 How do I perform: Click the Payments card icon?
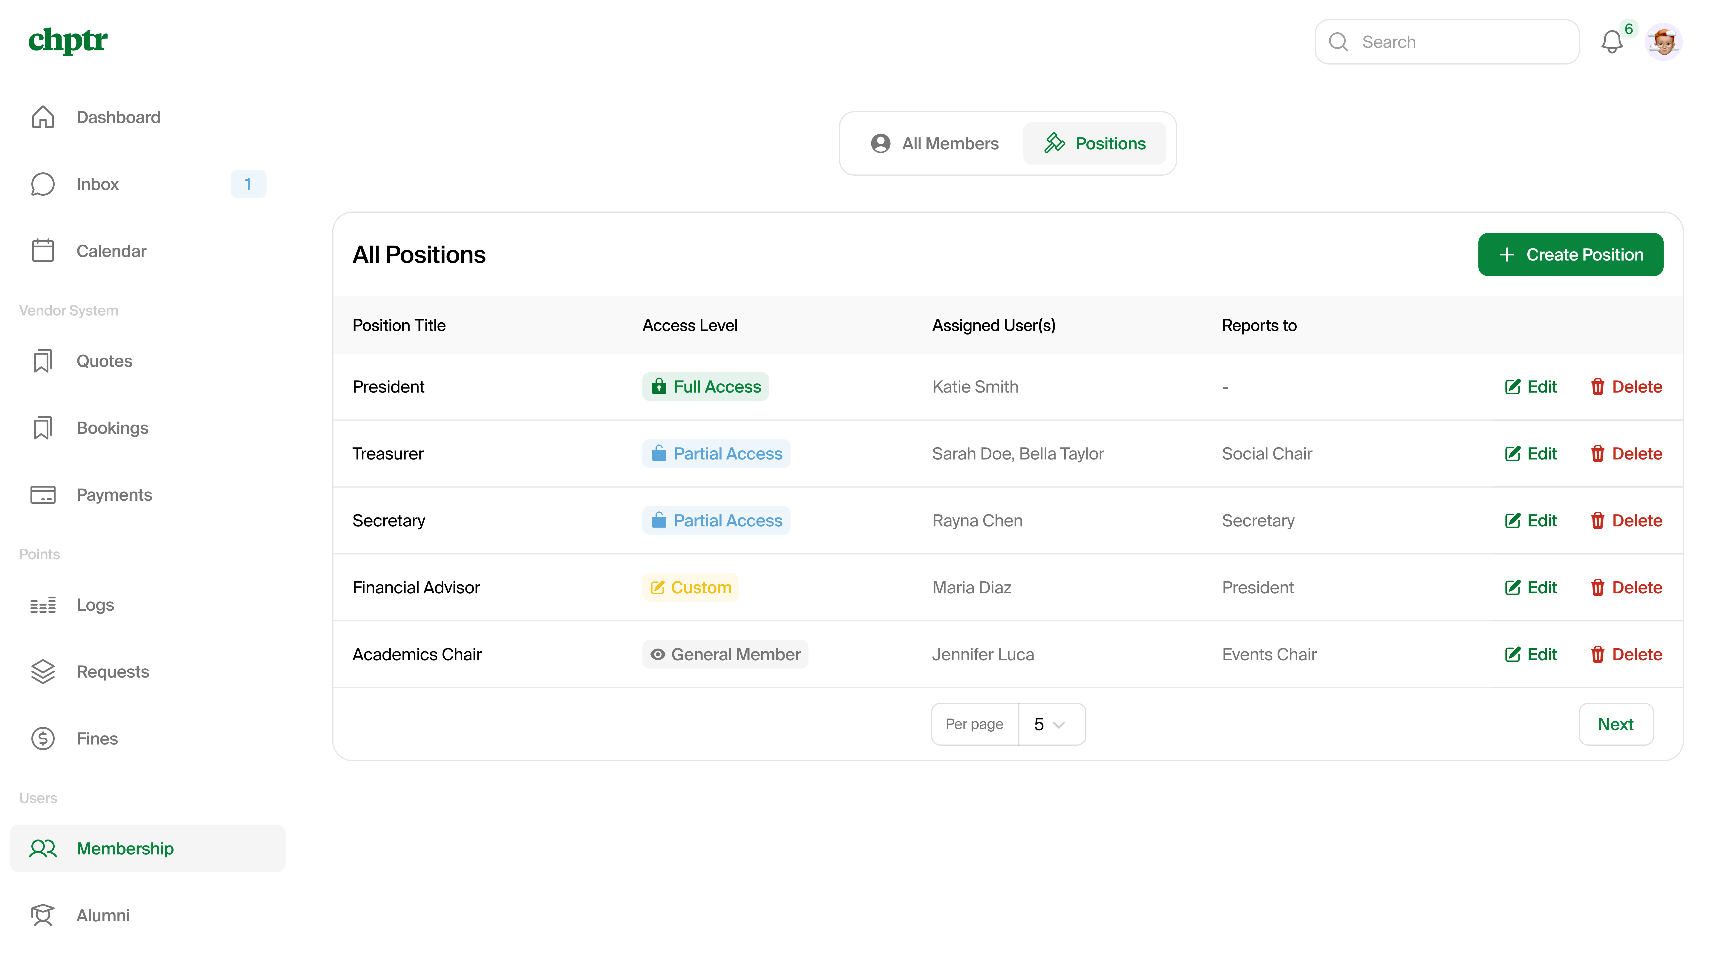coord(43,494)
